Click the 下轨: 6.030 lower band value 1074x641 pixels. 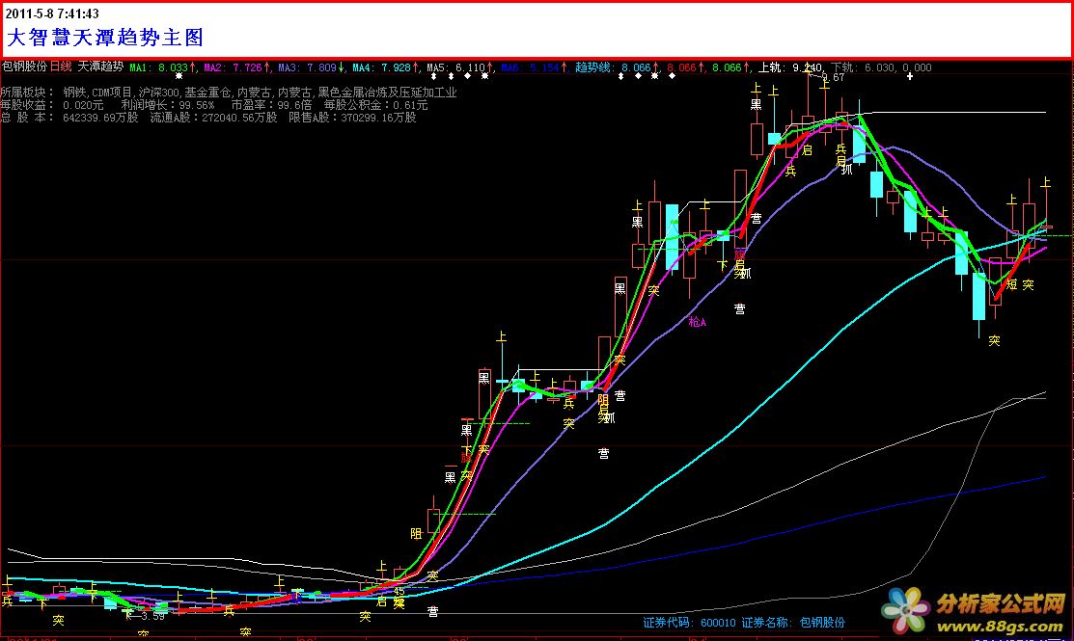coord(863,67)
